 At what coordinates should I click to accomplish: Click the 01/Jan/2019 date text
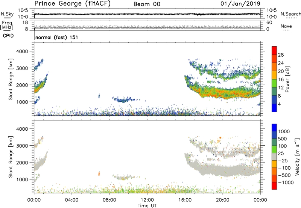[x=240, y=4]
